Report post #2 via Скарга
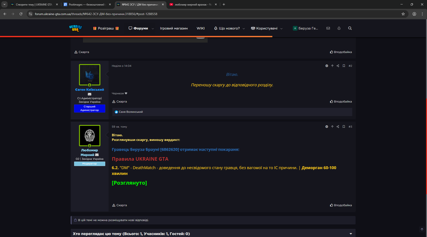Screen dimensions: 427x237 (x=119, y=102)
